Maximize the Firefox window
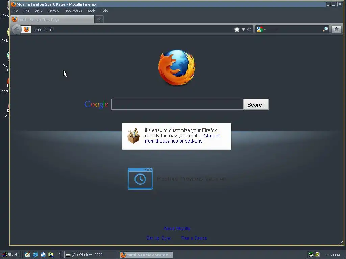This screenshot has height=259, width=346. 334,4
